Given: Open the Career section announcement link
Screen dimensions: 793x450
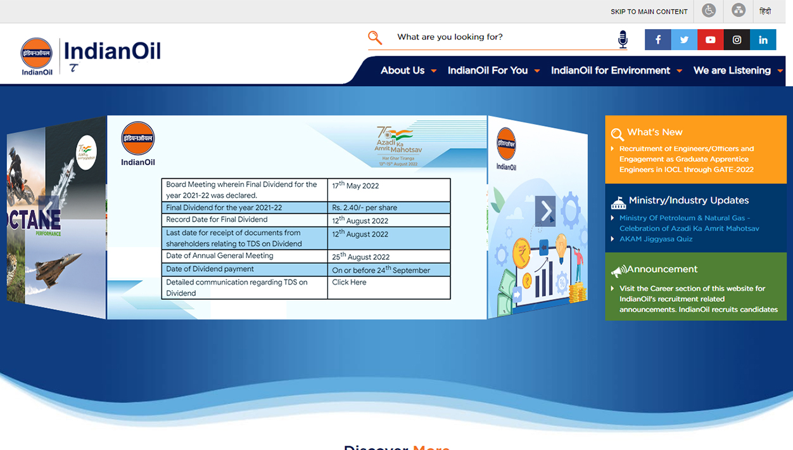Looking at the screenshot, I should (x=698, y=299).
